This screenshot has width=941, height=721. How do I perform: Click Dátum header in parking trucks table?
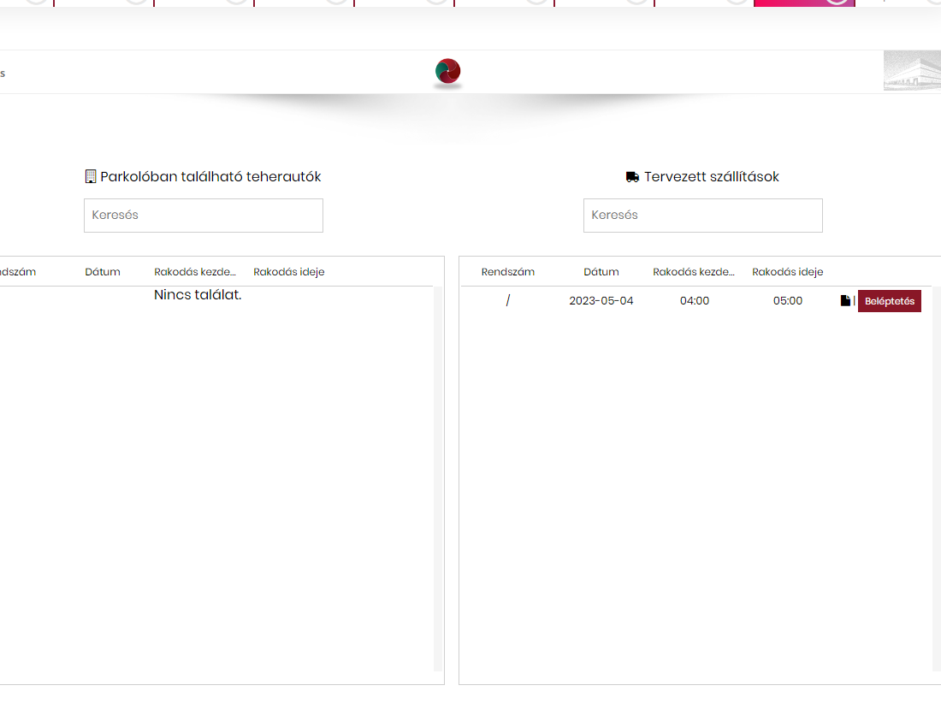(x=103, y=272)
